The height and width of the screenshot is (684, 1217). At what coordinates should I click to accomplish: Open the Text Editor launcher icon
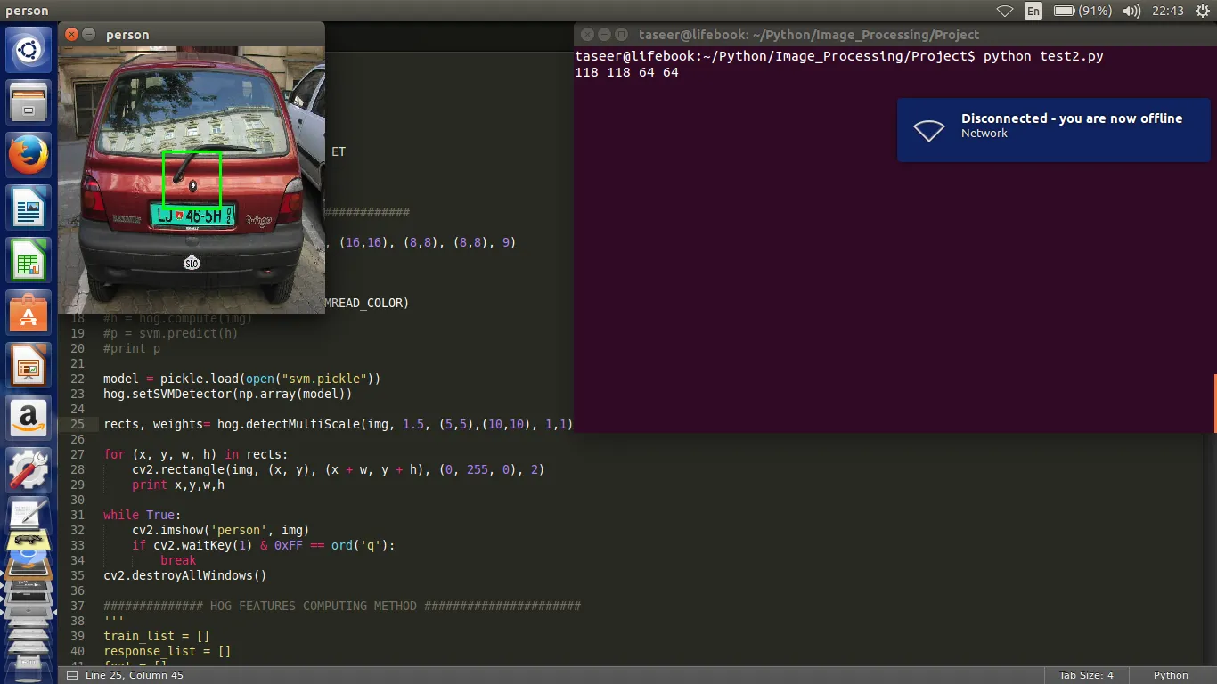(29, 514)
